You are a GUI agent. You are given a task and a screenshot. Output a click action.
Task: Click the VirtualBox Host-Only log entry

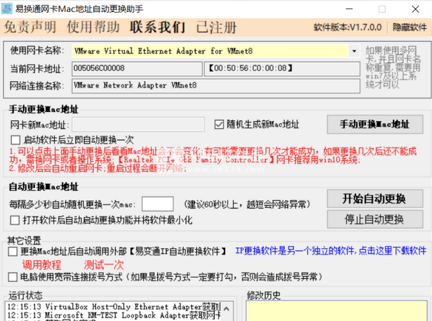point(114,306)
